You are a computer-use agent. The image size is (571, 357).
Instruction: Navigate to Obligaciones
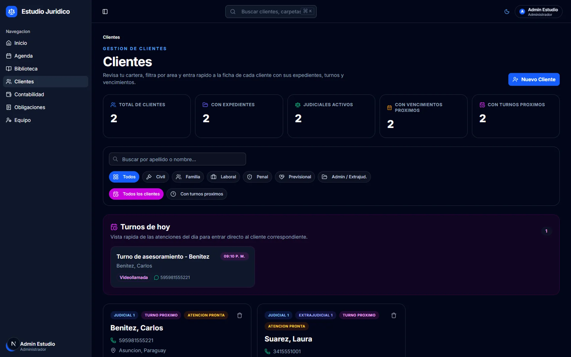click(x=46, y=107)
